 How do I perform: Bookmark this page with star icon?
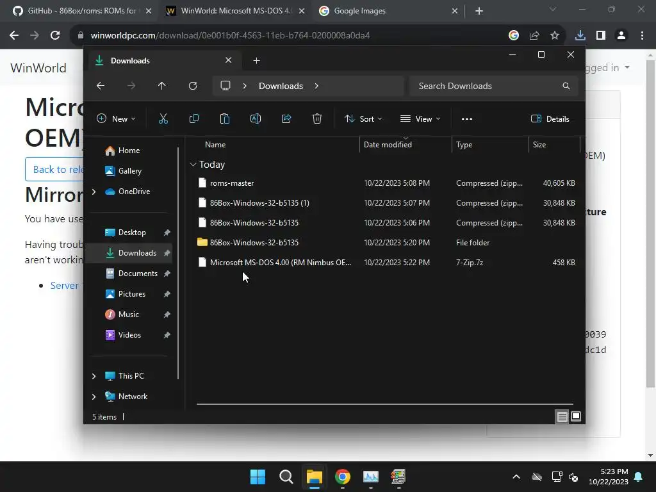pos(555,35)
